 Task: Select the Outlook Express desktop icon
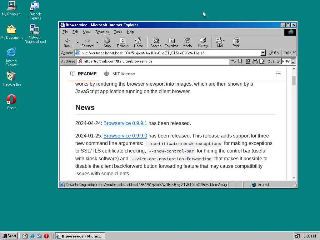(35, 10)
